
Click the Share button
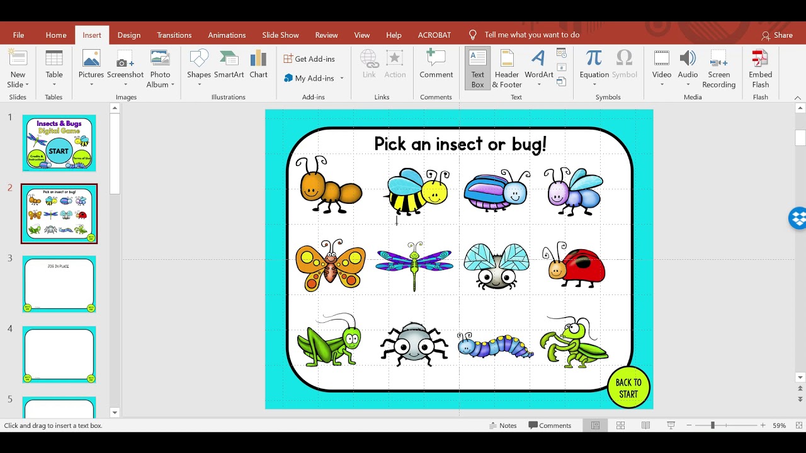(777, 35)
